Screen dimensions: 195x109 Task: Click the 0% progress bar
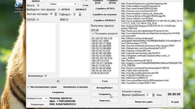58,81
